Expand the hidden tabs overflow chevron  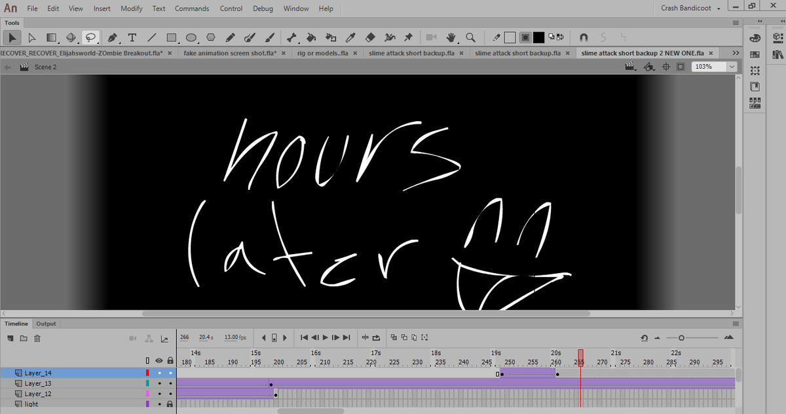(x=735, y=52)
